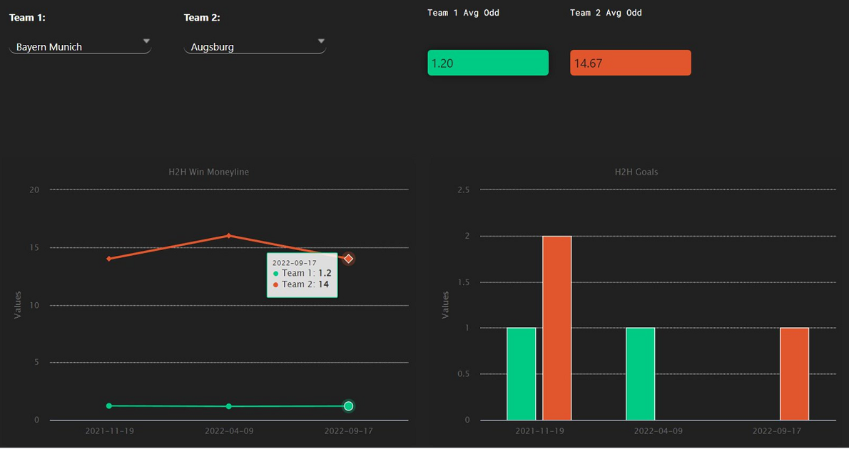Click "Team 1: 1.2" in the tooltip

pyautogui.click(x=302, y=273)
